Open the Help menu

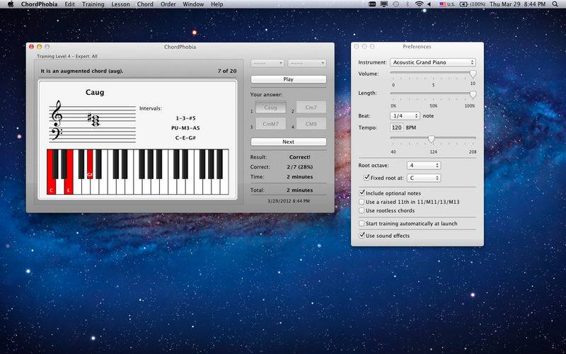217,4
